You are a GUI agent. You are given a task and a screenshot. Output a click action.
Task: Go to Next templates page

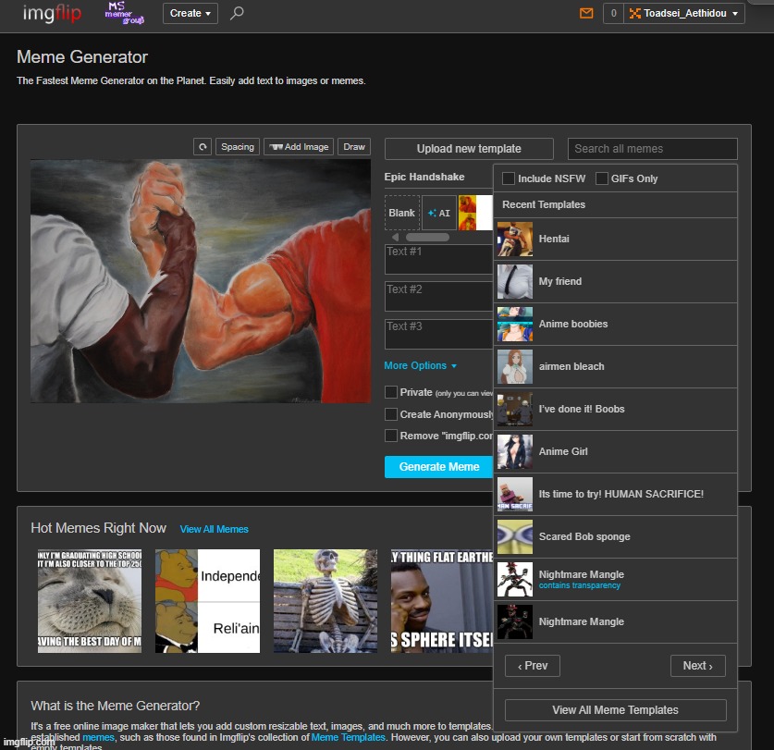[x=698, y=666]
